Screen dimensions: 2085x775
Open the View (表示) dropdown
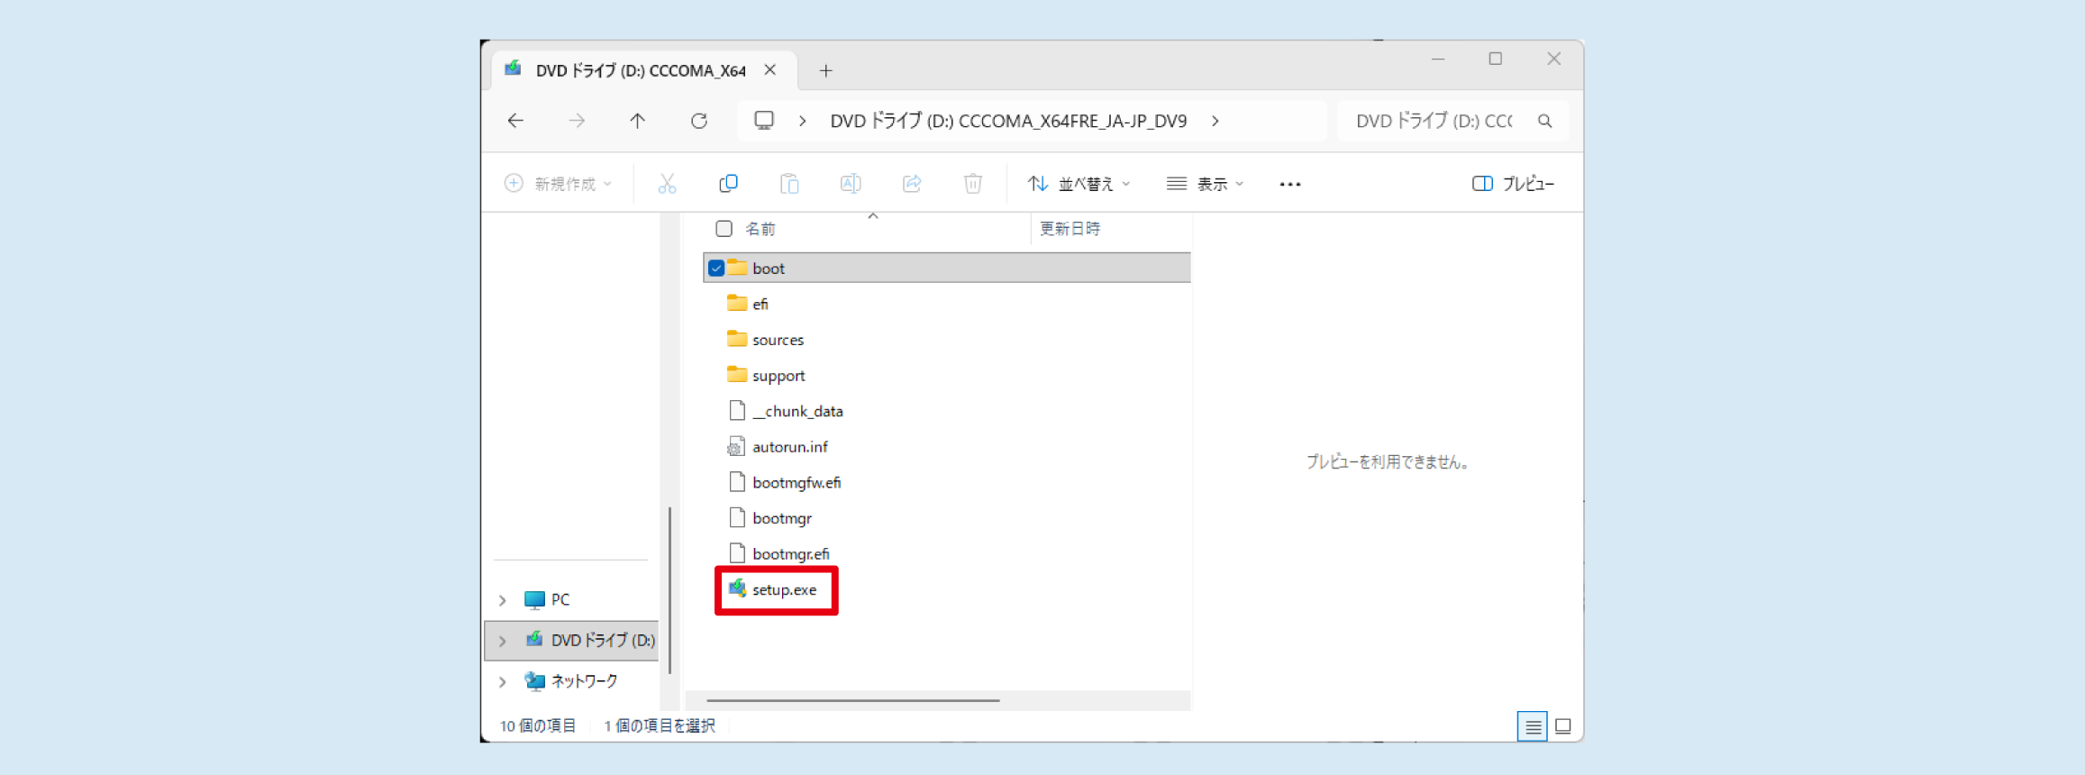pos(1206,184)
